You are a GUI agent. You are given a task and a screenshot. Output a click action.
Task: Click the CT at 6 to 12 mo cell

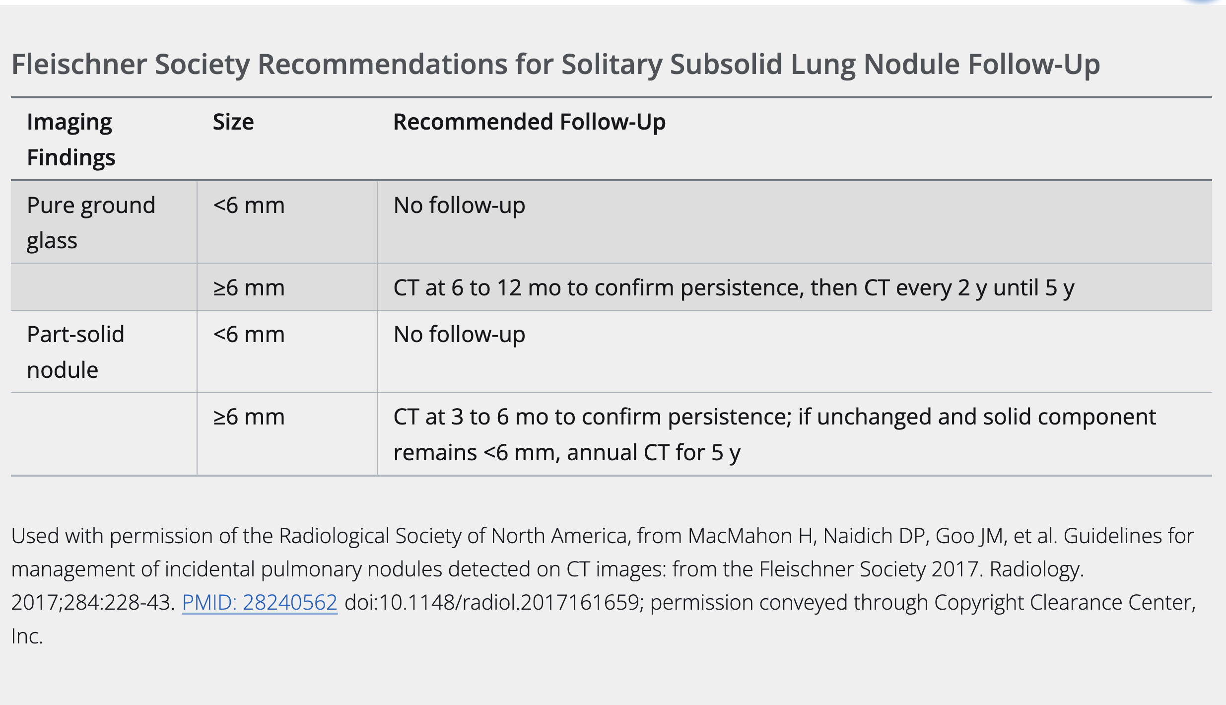click(734, 288)
